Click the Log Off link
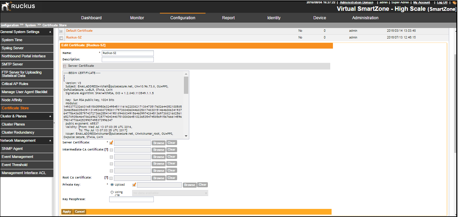 tap(442, 2)
